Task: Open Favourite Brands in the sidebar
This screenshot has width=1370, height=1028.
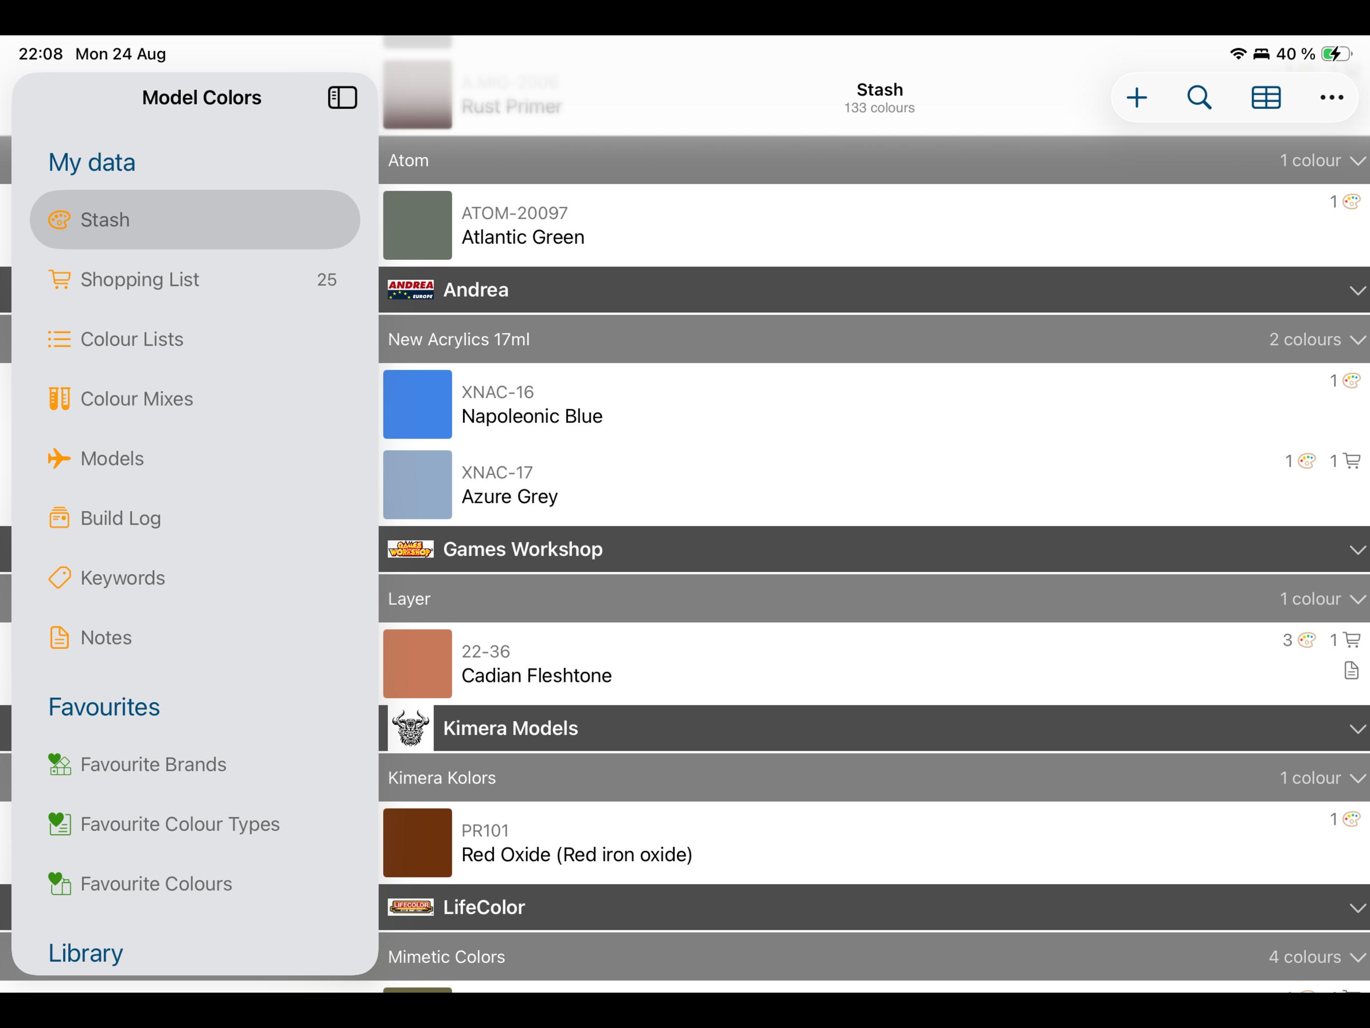Action: click(x=195, y=764)
